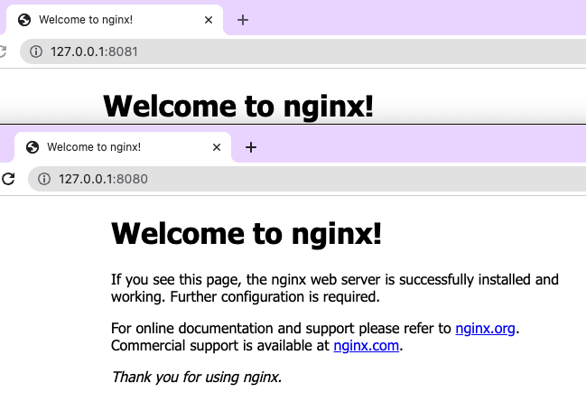Click the site info icon beside 127.0.0.1:8081
586x411 pixels.
coord(36,51)
